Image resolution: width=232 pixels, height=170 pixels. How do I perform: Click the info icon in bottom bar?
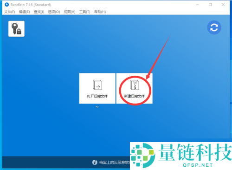click(x=95, y=162)
